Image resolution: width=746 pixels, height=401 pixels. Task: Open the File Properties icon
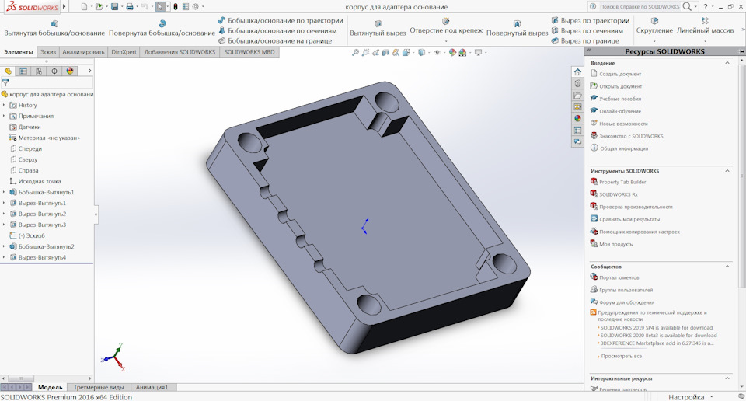pos(186,7)
